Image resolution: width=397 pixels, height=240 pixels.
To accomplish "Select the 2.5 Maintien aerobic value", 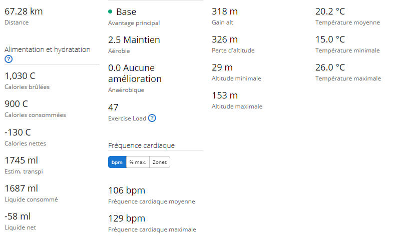I will [x=134, y=39].
